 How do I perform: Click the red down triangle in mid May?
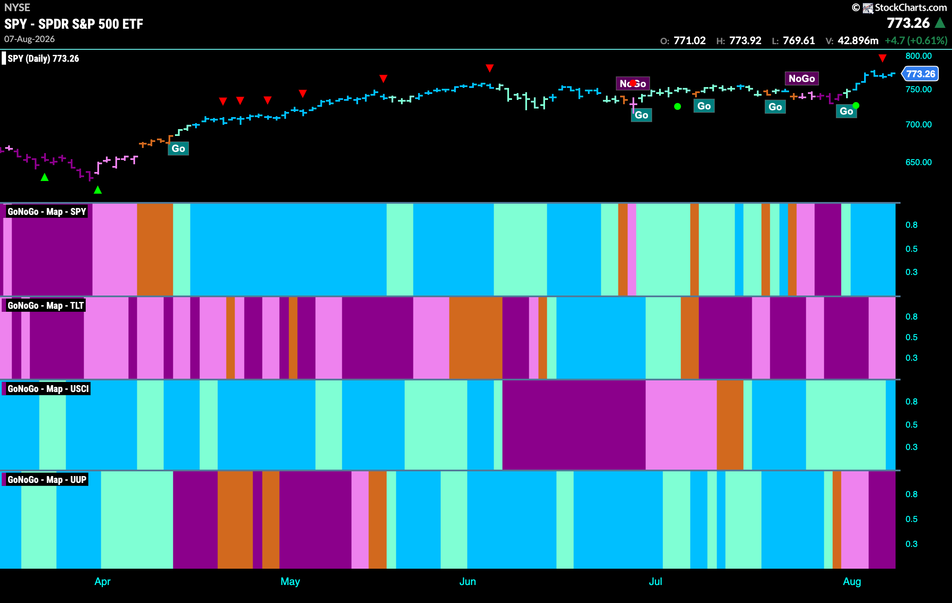pyautogui.click(x=383, y=78)
